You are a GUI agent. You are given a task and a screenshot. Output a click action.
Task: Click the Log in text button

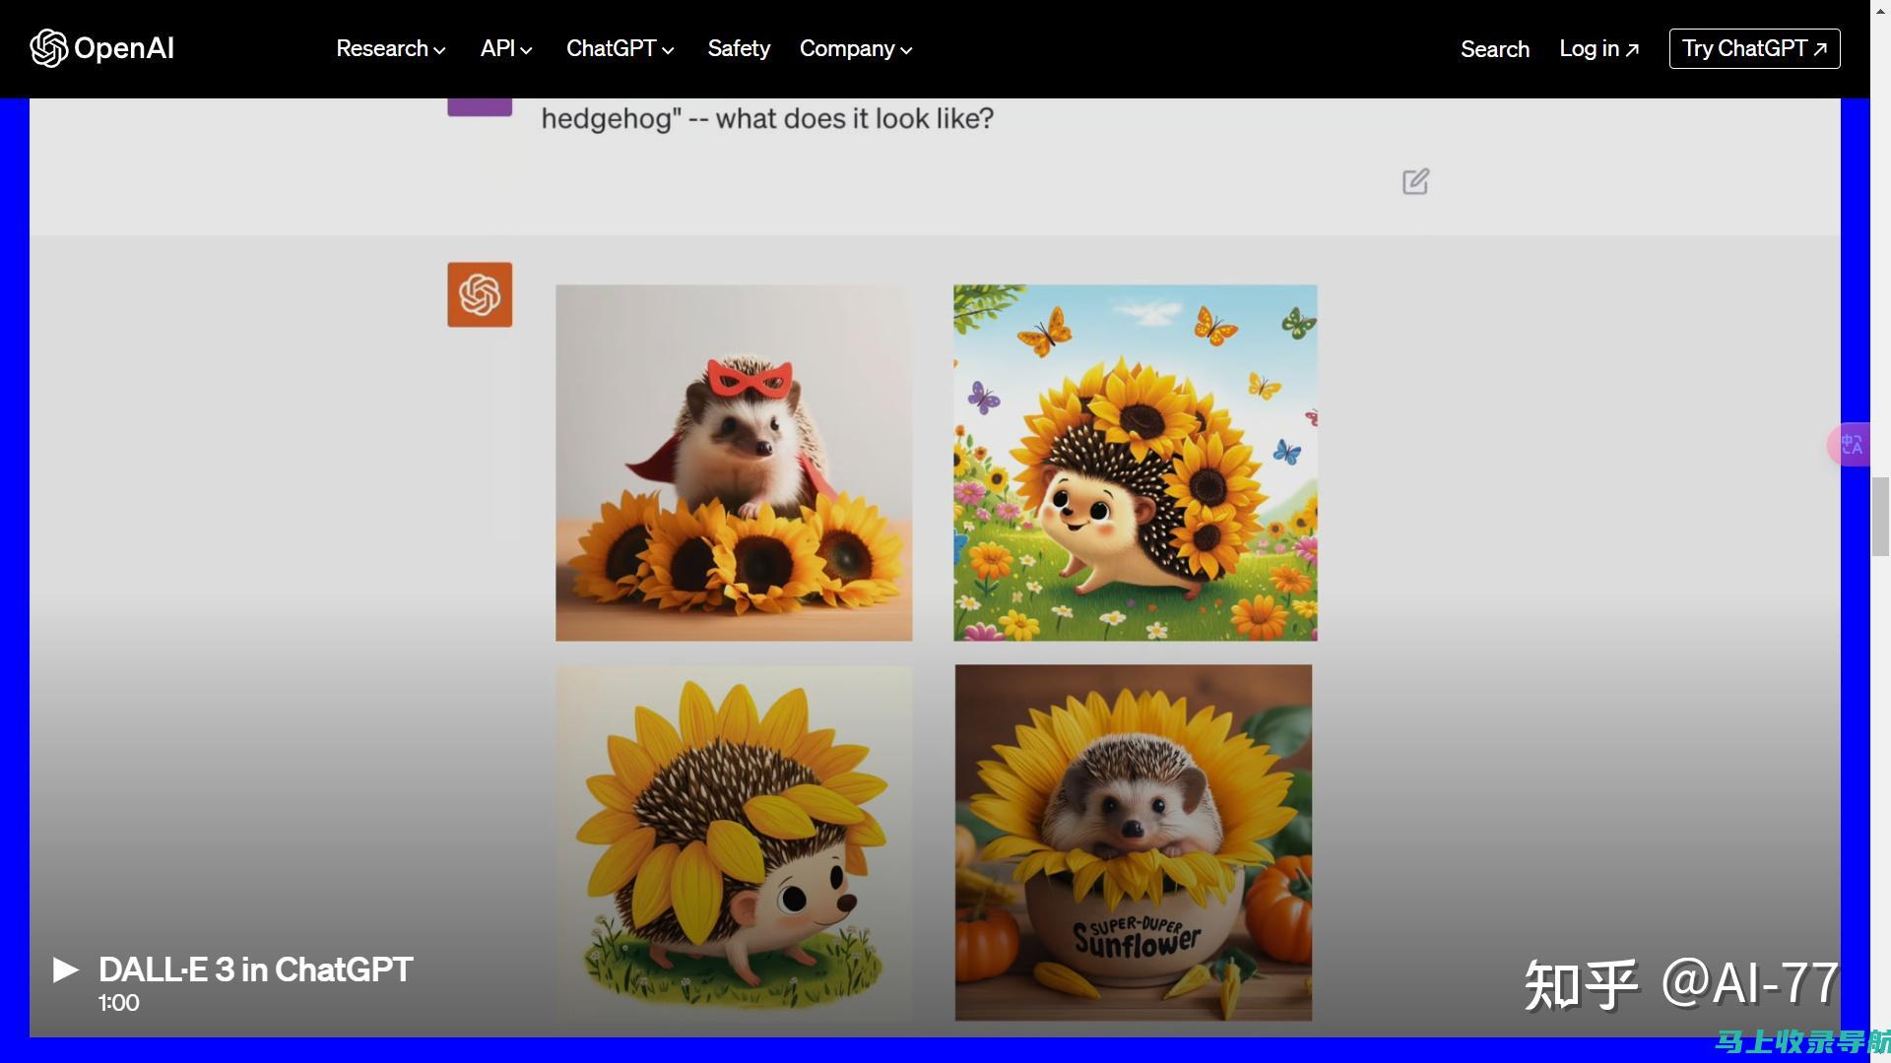click(1598, 48)
